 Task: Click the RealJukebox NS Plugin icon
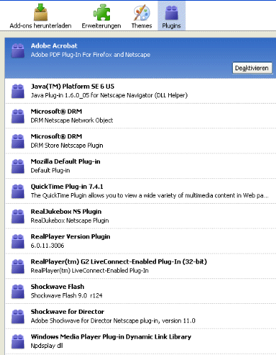18,217
